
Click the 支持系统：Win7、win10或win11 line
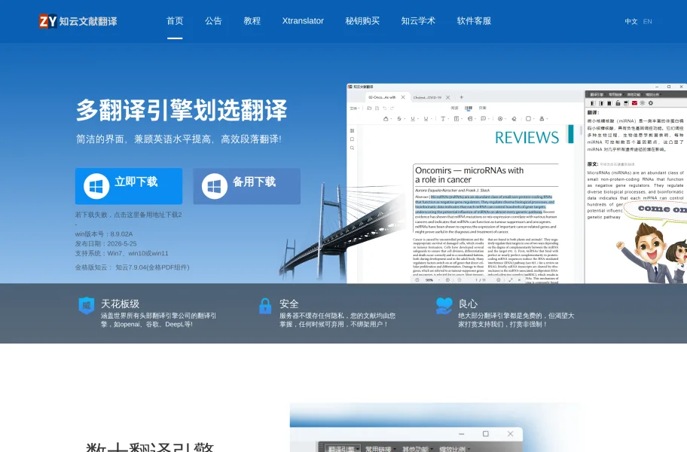pos(121,253)
